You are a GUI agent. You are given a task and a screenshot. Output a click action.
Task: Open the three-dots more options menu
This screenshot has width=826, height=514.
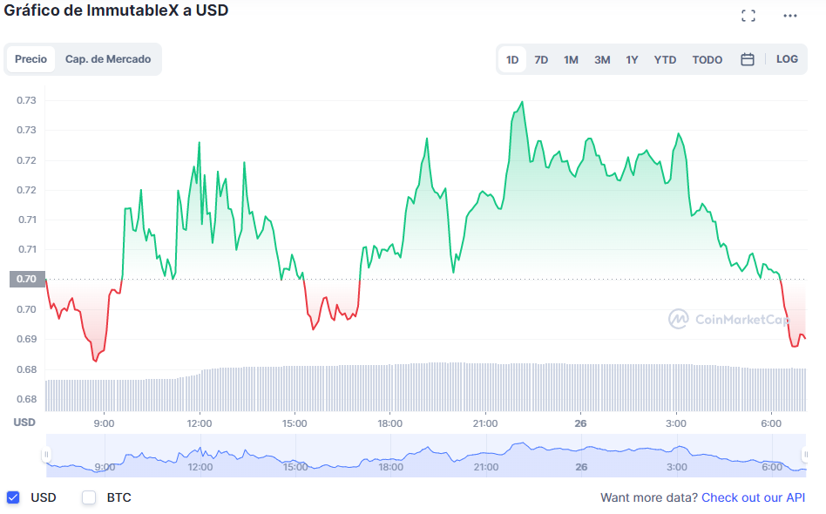pyautogui.click(x=789, y=16)
